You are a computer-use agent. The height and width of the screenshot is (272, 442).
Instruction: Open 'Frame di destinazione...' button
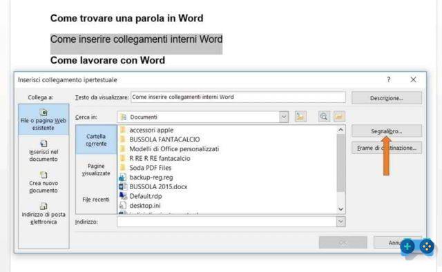click(387, 148)
